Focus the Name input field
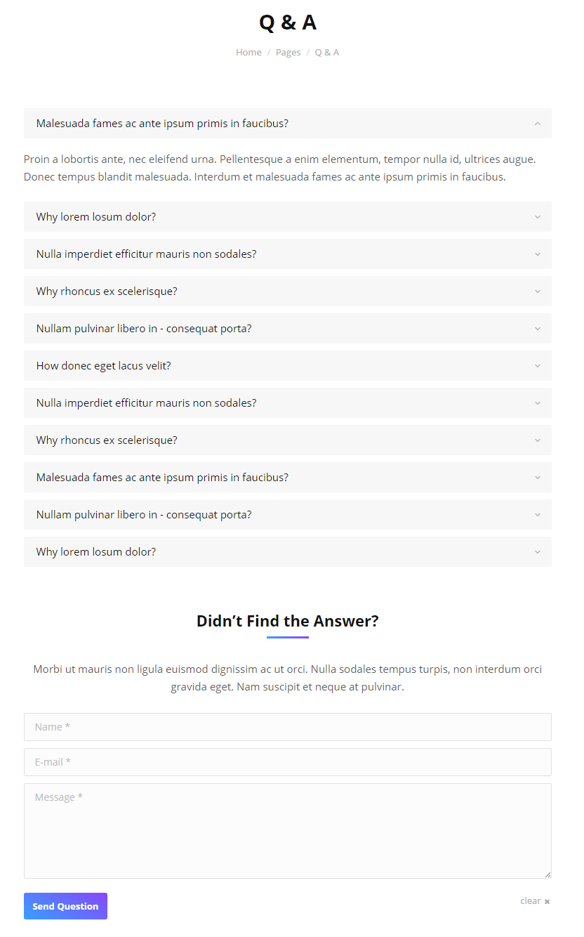This screenshot has width=584, height=937. tap(287, 727)
